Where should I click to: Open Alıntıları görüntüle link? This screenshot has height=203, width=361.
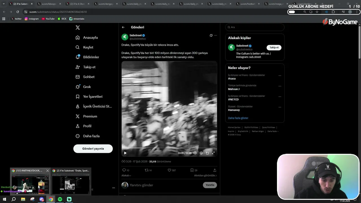(205, 175)
